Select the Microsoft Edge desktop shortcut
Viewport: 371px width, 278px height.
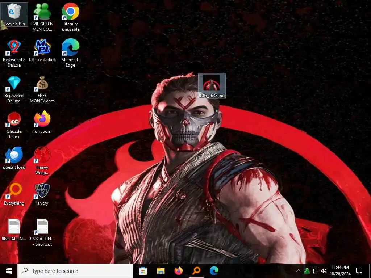[71, 53]
